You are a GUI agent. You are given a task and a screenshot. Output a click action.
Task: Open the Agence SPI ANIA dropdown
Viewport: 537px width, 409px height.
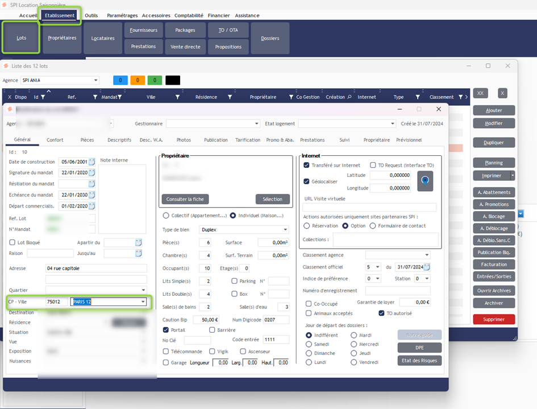95,80
